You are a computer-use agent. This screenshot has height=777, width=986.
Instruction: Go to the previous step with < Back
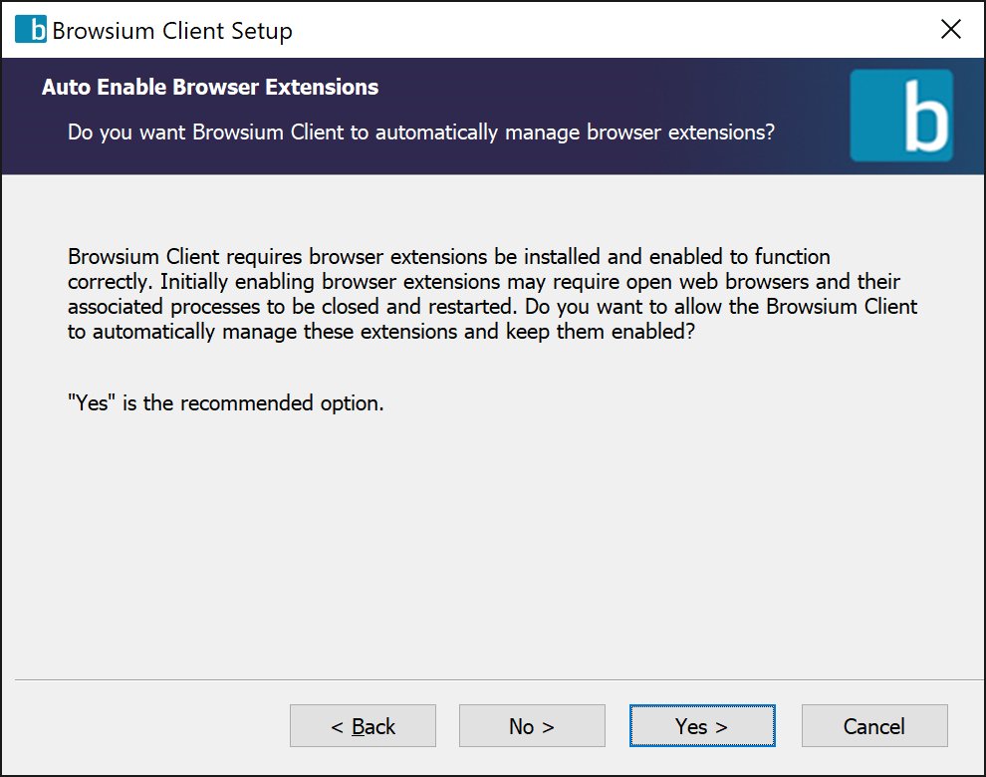(363, 726)
